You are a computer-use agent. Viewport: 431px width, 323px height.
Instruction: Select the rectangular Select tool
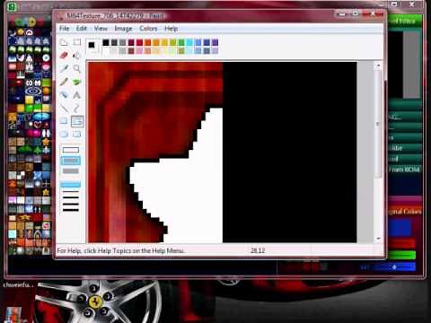click(77, 42)
